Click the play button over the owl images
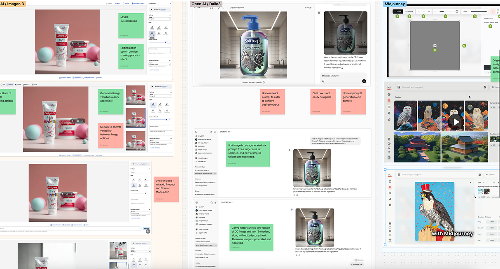 pos(456,121)
